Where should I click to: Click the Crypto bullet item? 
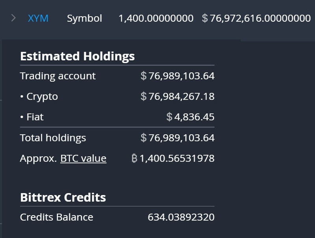coord(39,97)
